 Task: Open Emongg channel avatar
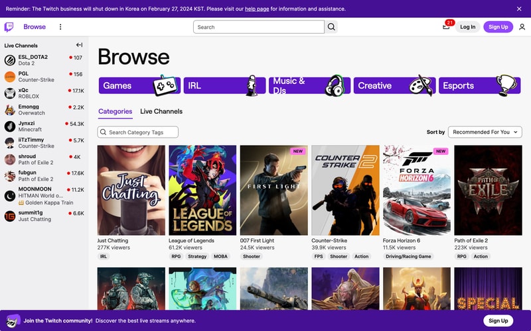10,110
